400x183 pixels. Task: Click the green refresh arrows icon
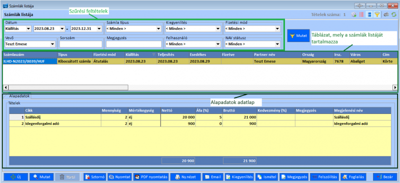394,15
